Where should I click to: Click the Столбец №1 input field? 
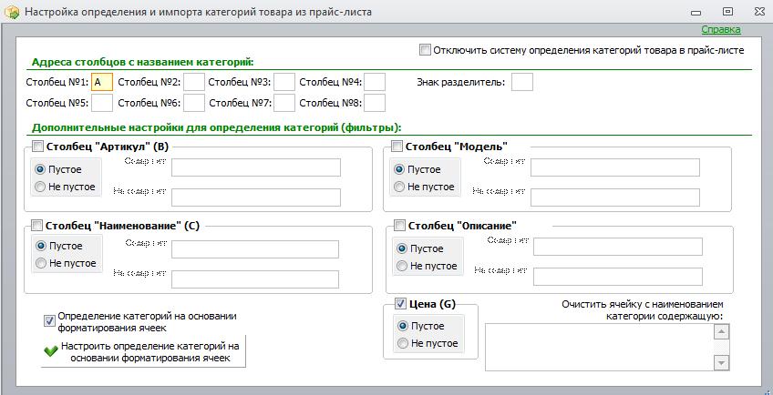pyautogui.click(x=102, y=82)
